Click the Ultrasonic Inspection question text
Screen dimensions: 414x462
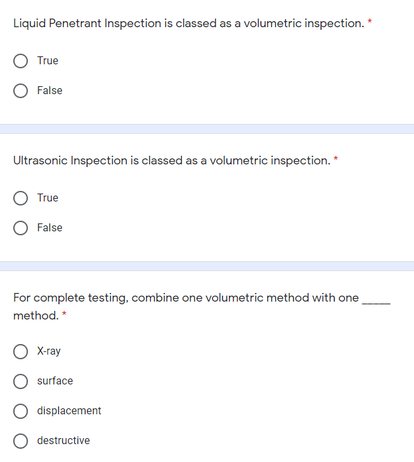(x=171, y=160)
